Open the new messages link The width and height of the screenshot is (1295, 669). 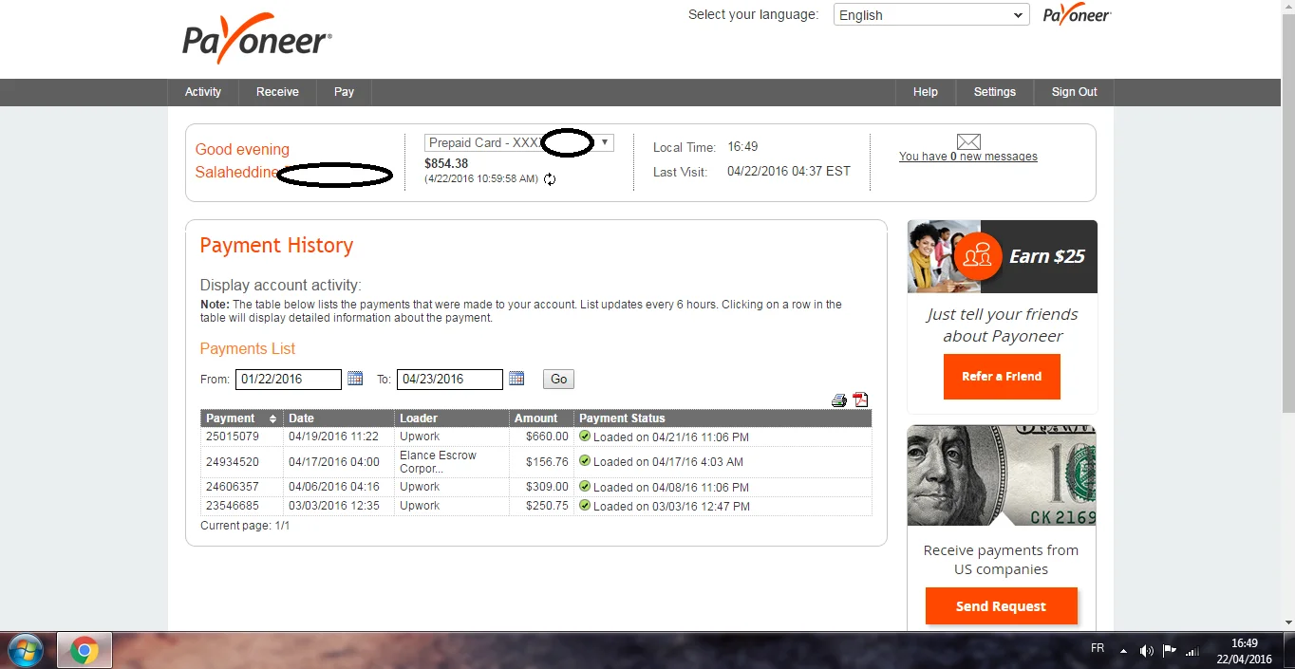[x=967, y=157]
